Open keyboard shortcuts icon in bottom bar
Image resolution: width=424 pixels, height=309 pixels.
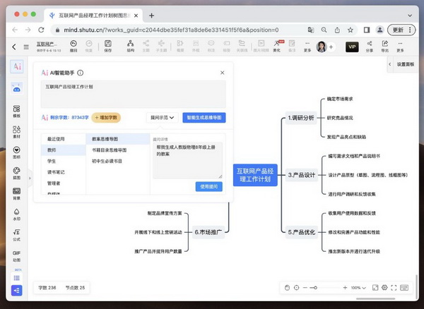coord(404,288)
